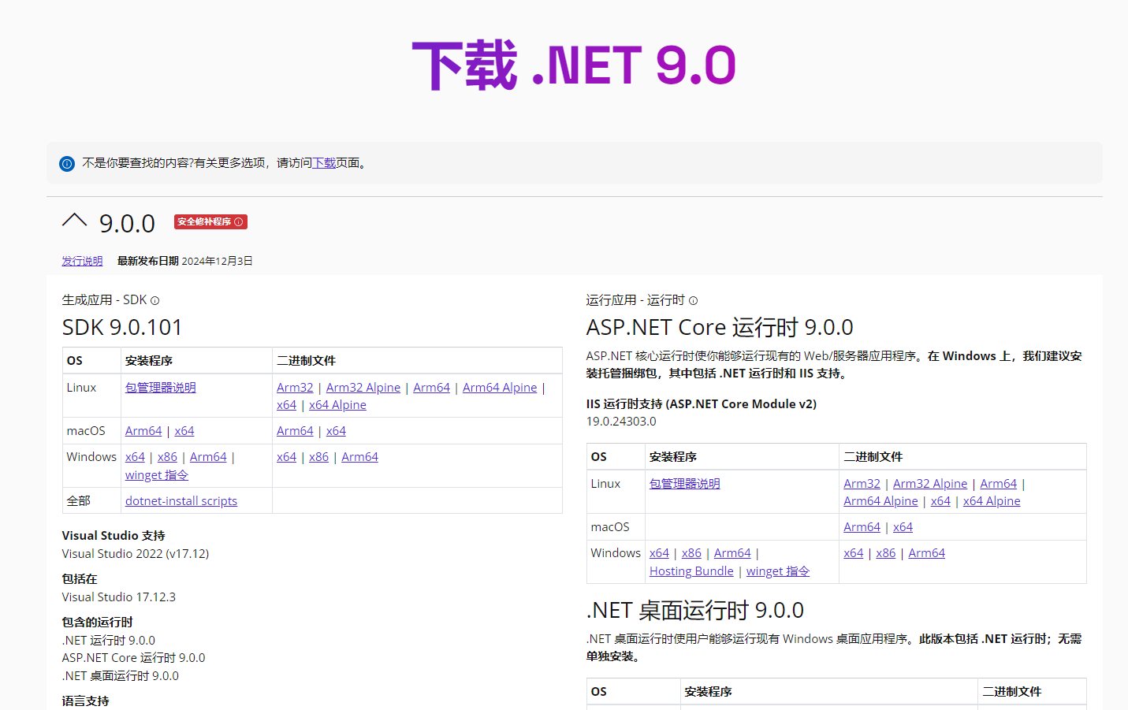Download SDK Linux Arm32 binary
This screenshot has width=1128, height=710.
coord(295,388)
